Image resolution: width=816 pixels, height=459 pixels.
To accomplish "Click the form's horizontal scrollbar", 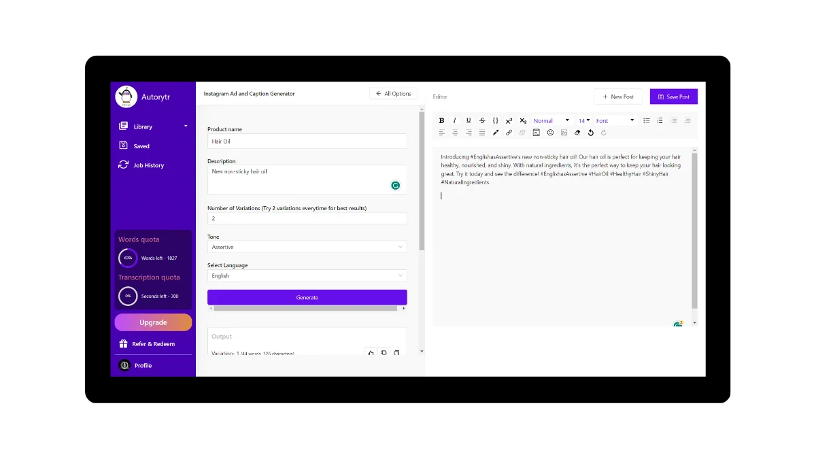I will 305,308.
